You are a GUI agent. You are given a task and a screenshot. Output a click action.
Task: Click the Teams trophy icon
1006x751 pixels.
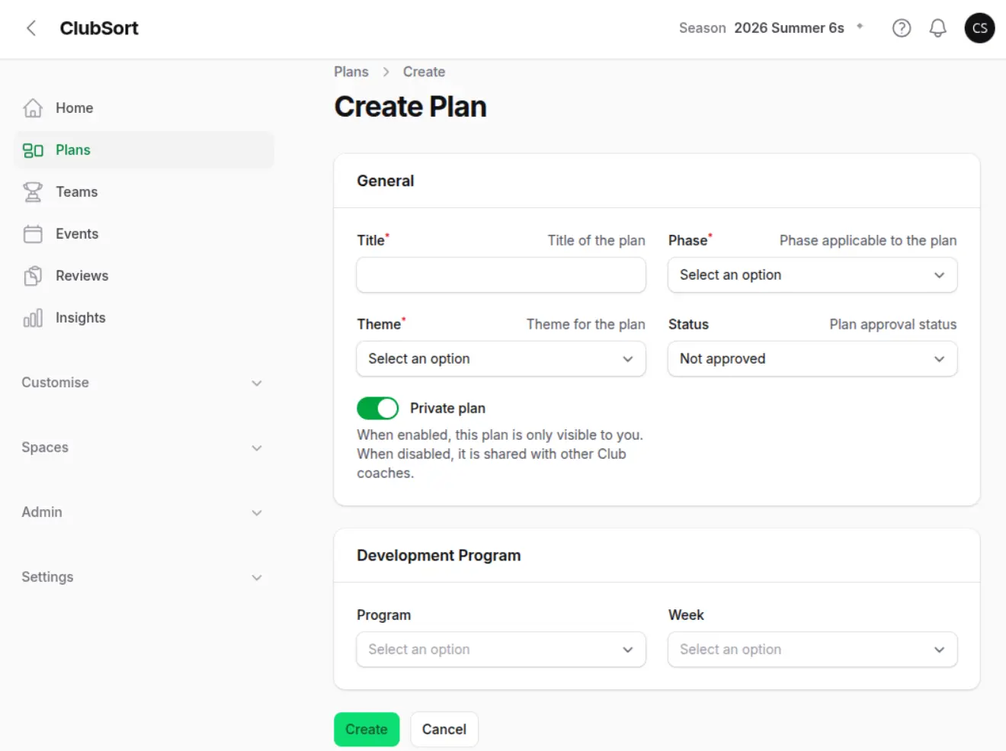coord(33,192)
